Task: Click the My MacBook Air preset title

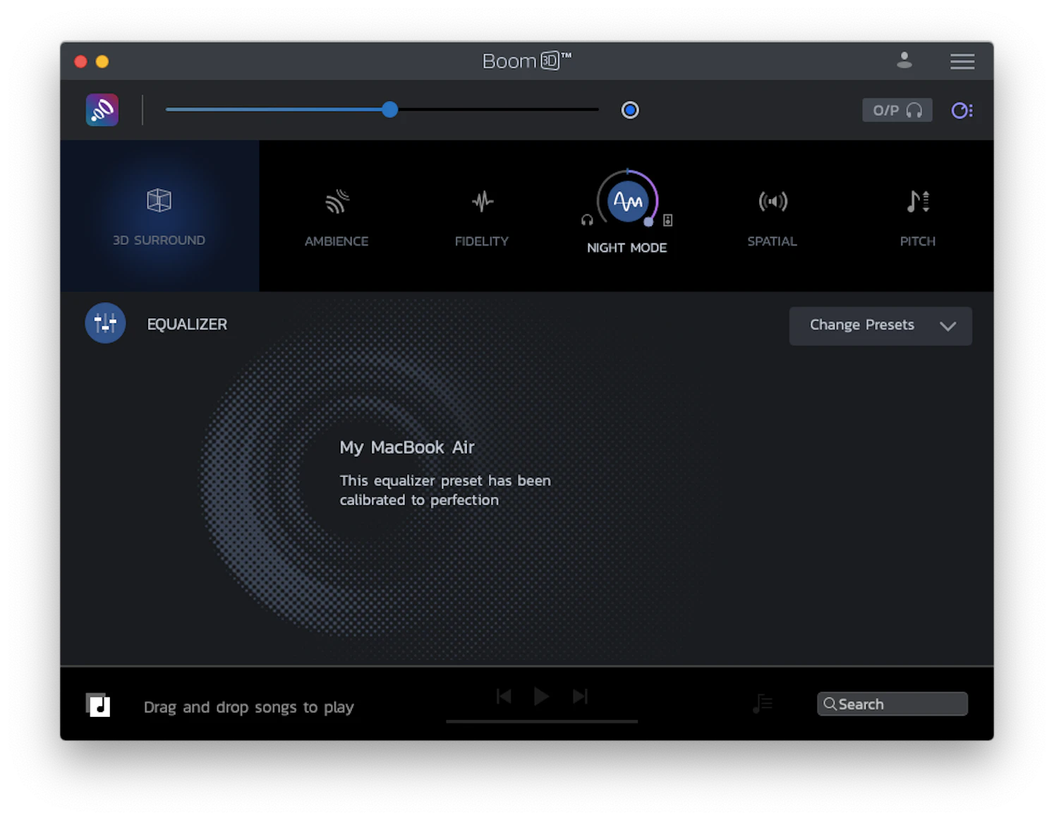Action: pyautogui.click(x=407, y=447)
